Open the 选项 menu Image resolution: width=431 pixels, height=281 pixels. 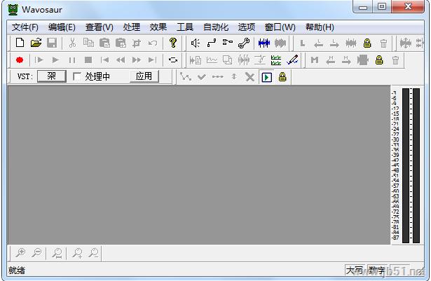(246, 27)
